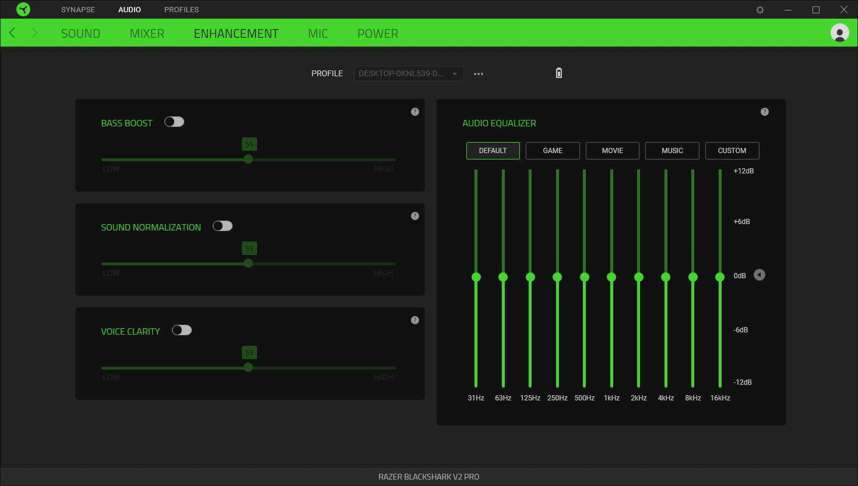Enable the Bass Boost toggle
Image resolution: width=858 pixels, height=486 pixels.
pos(174,122)
